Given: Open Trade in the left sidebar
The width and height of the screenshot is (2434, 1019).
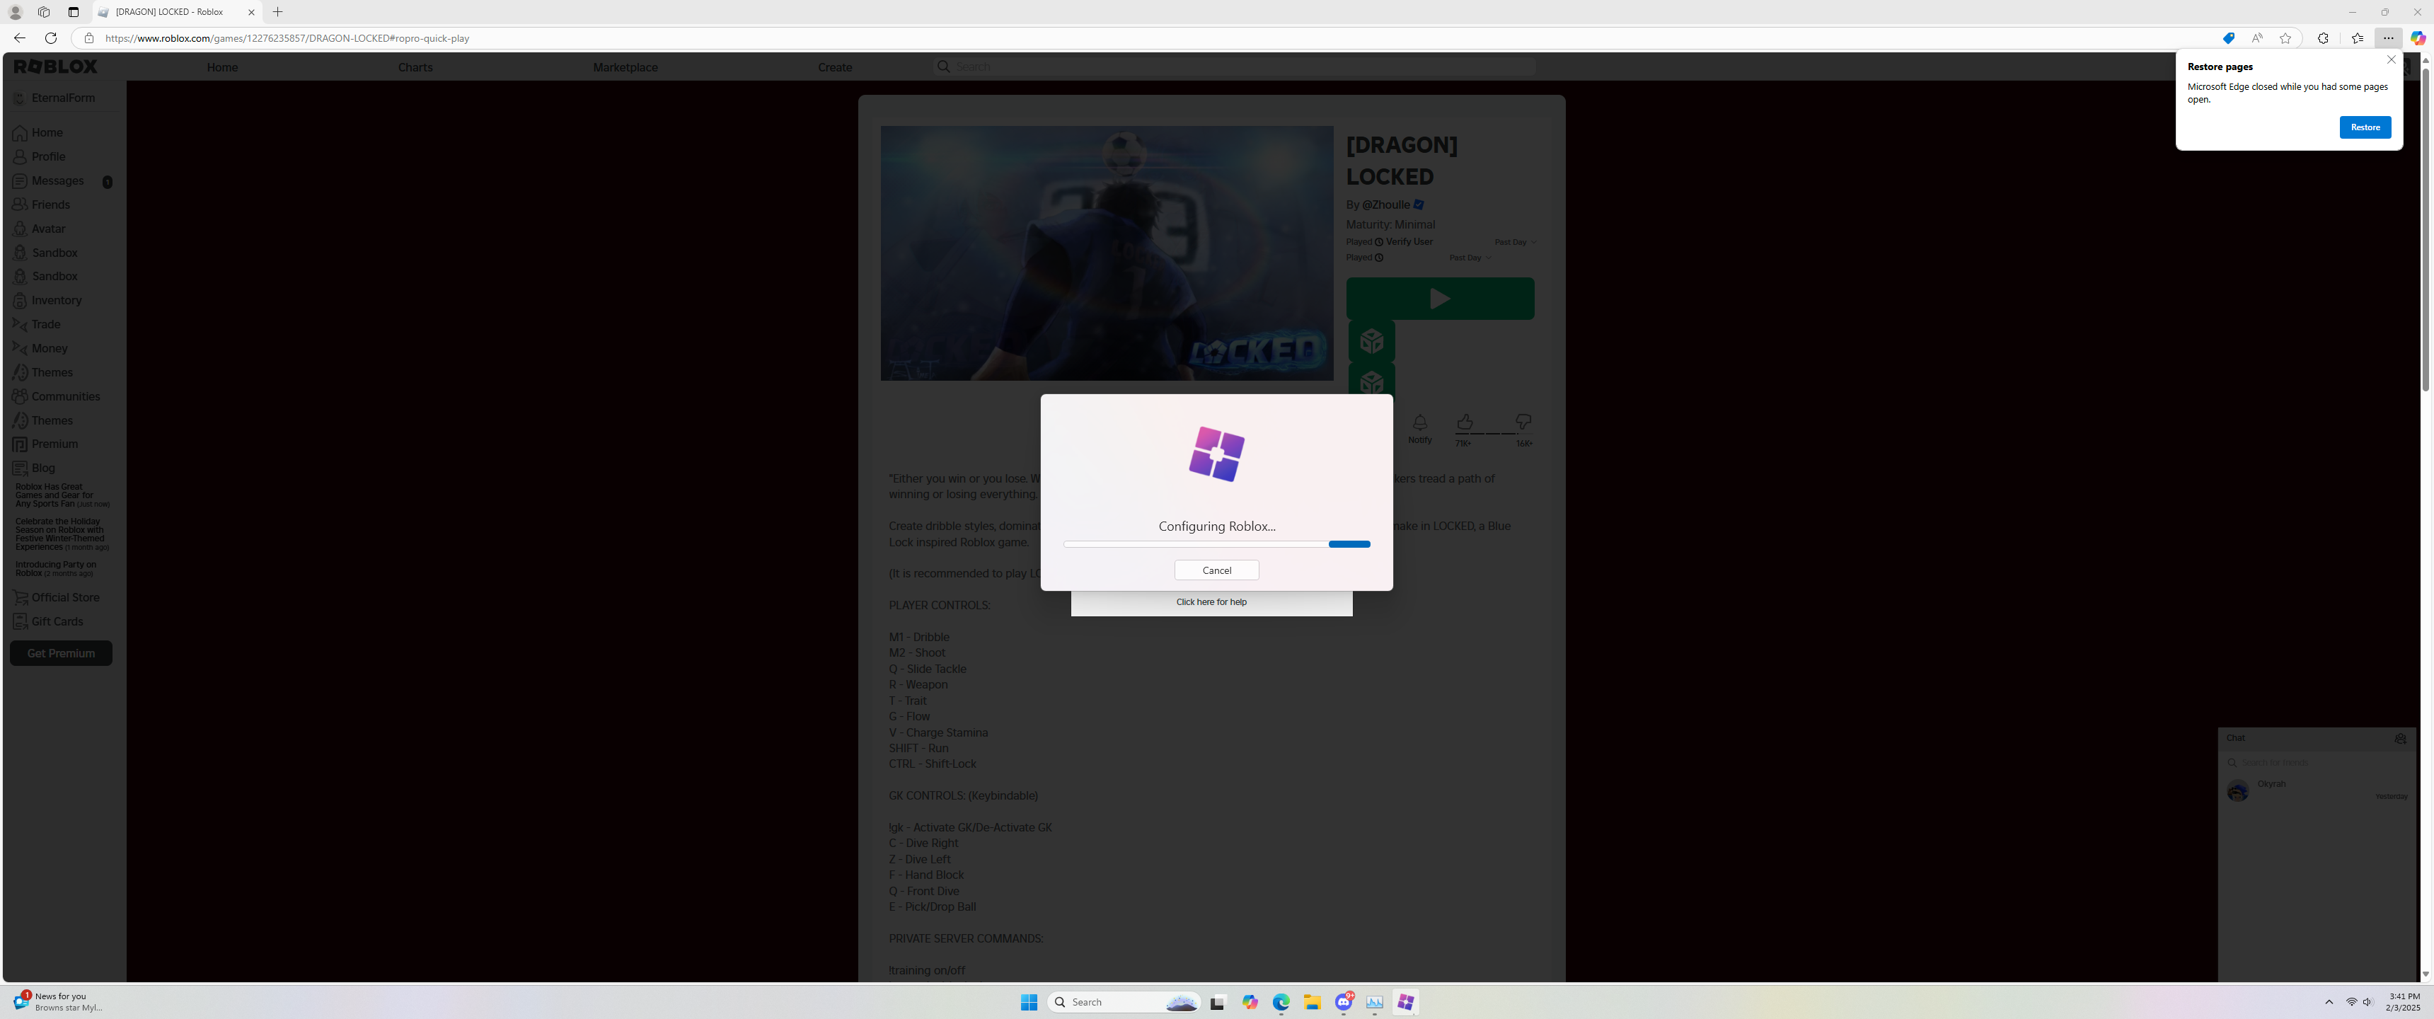Looking at the screenshot, I should pos(36,324).
